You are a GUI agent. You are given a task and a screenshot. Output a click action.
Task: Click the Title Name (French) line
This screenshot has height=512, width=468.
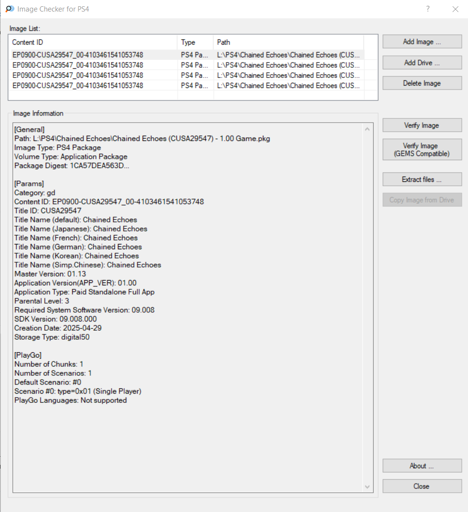point(76,238)
